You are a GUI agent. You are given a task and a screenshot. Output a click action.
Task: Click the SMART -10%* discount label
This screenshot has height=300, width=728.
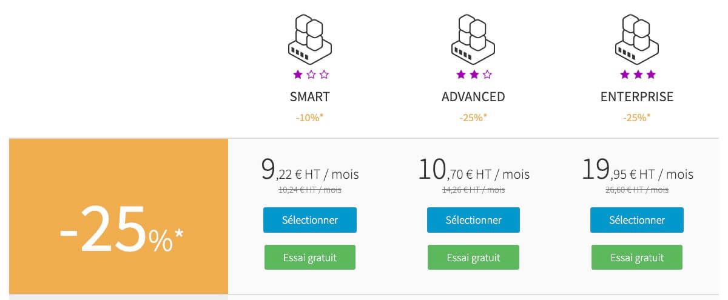[x=310, y=117]
